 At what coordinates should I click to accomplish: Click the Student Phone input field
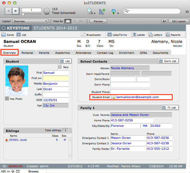(x=130, y=92)
